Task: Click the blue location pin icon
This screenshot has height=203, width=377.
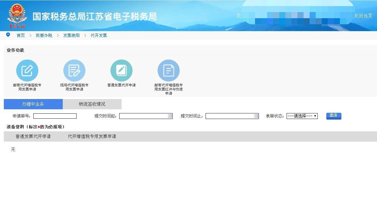Action: click(8, 35)
